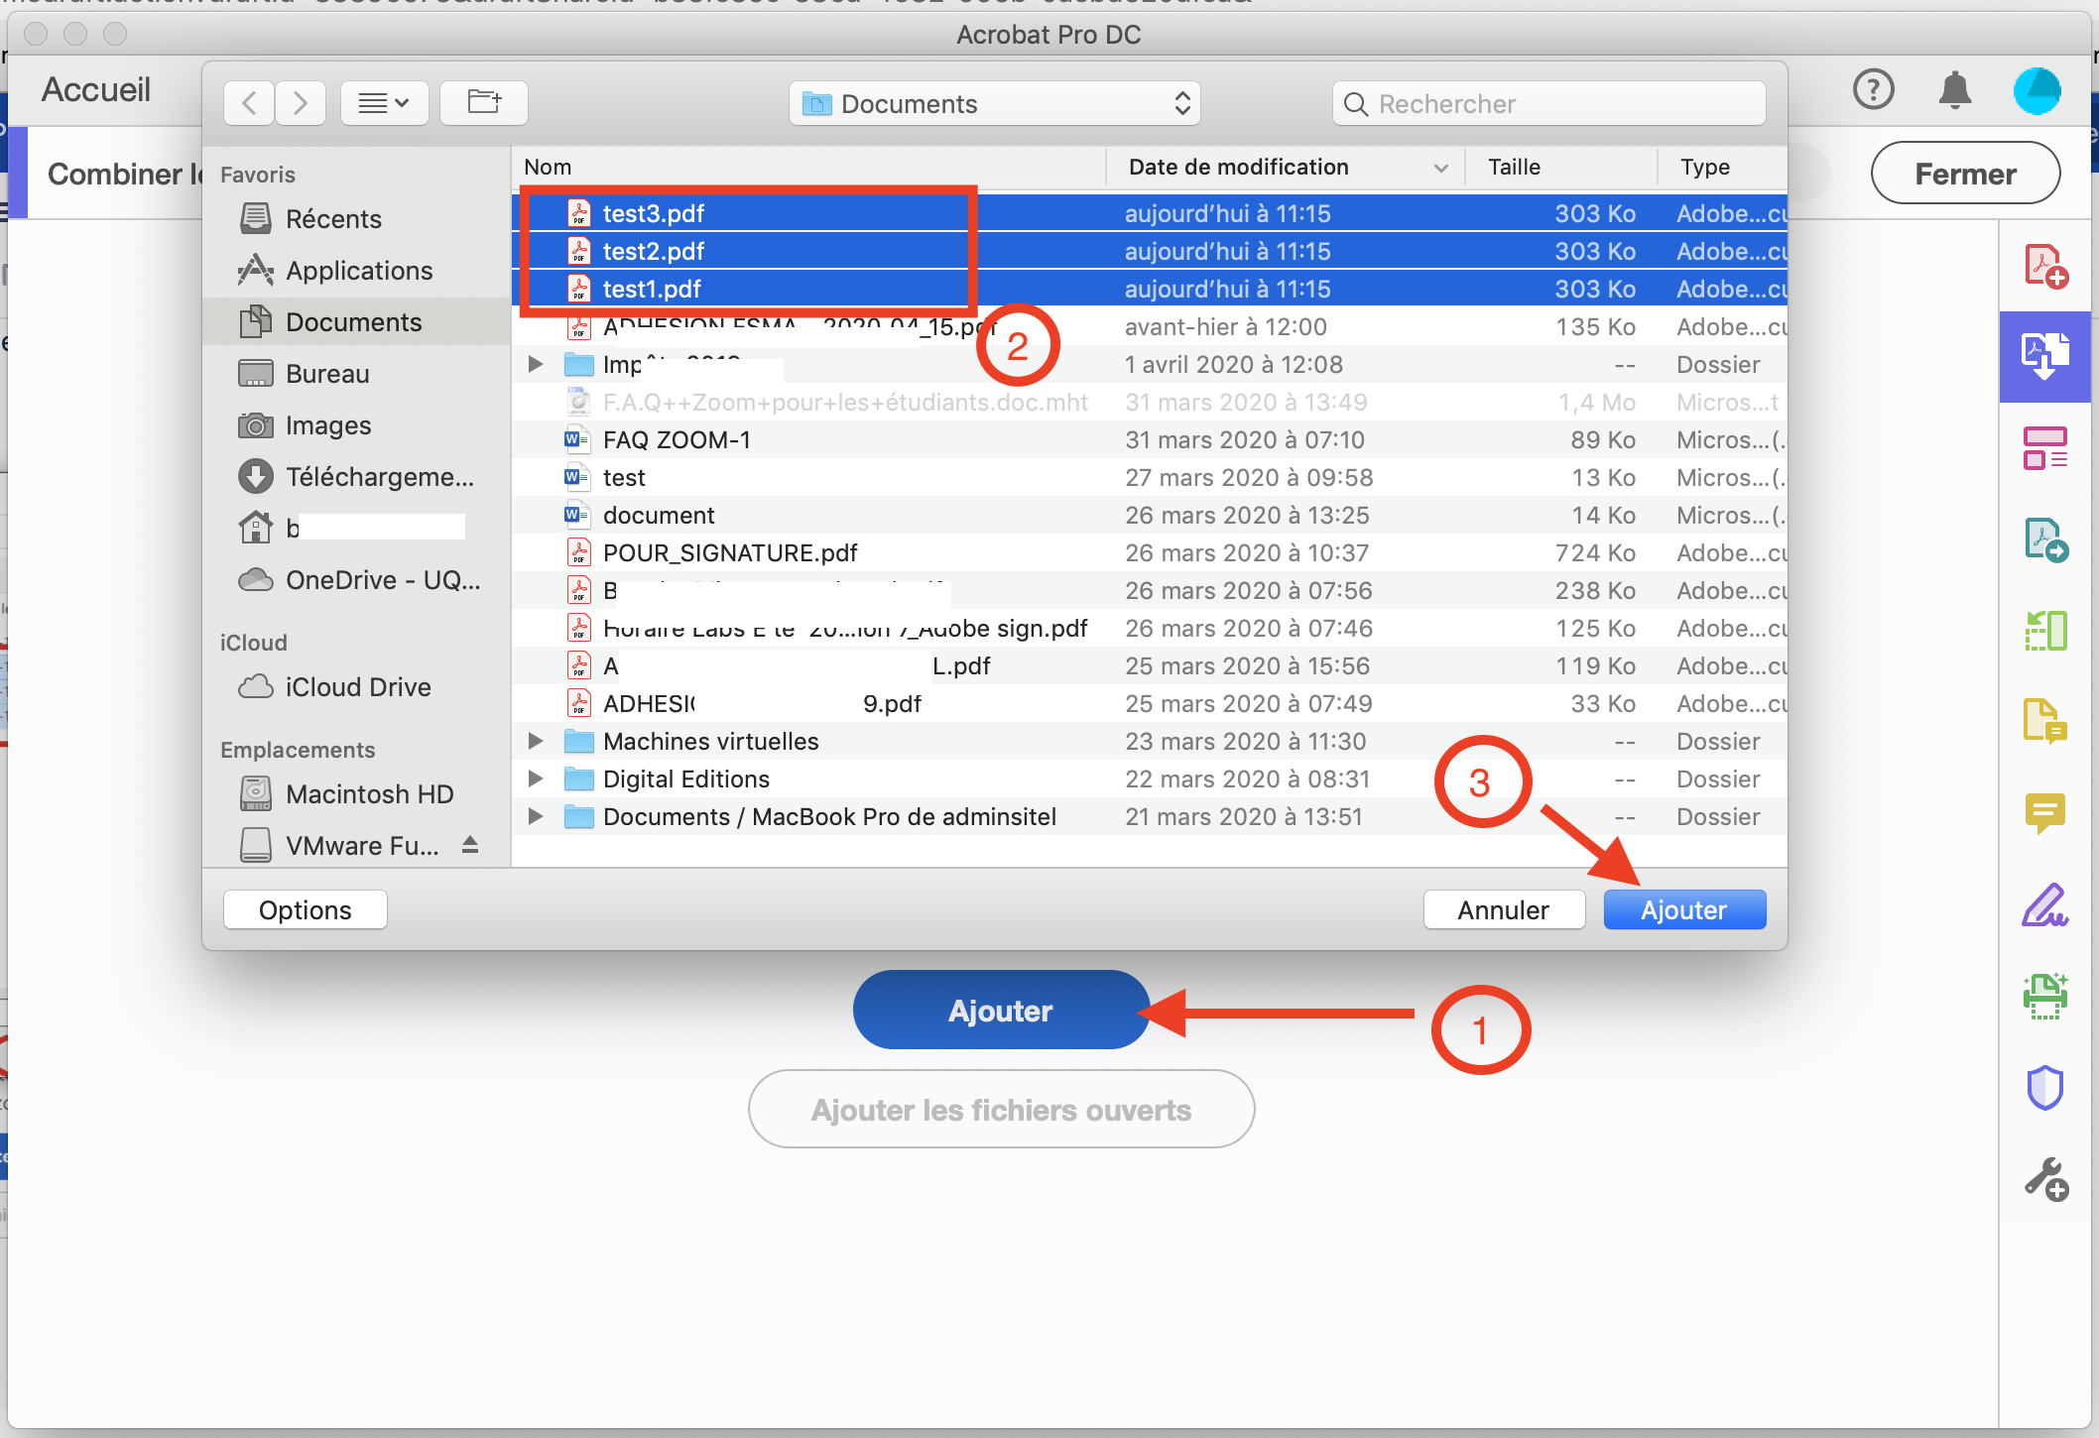Viewport: 2099px width, 1438px height.
Task: Select the FAQ ZOOM-1 Word document
Action: pos(1150,439)
